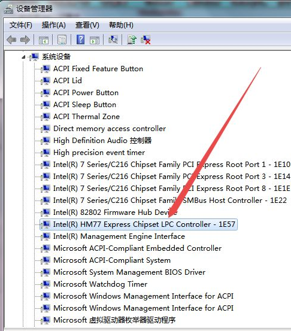The image size is (291, 331).
Task: Select PCI Express Root Port 3 - 1E14
Action: 172,176
